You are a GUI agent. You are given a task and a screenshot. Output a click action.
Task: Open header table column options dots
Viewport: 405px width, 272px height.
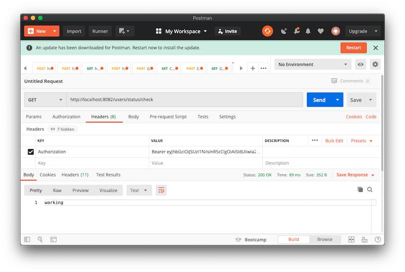[314, 140]
